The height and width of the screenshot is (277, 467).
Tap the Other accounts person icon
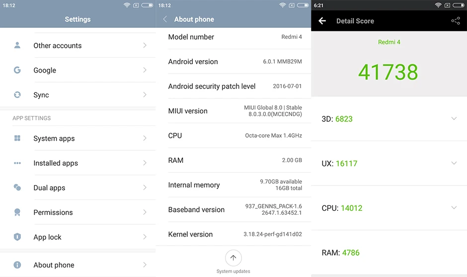[x=17, y=45]
